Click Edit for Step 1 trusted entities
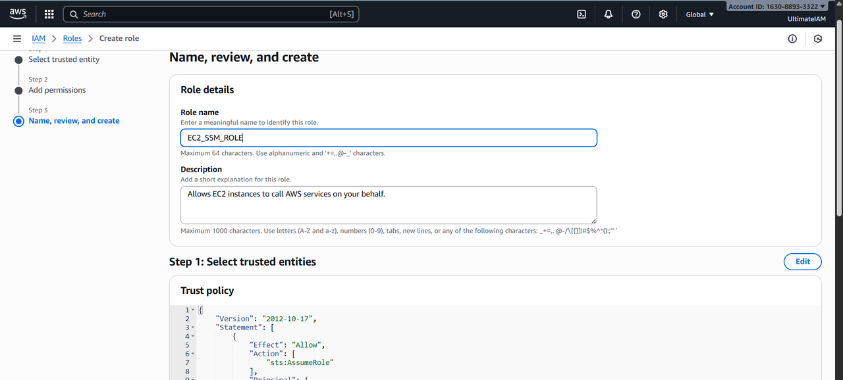Viewport: 843px width, 380px height. [x=802, y=262]
